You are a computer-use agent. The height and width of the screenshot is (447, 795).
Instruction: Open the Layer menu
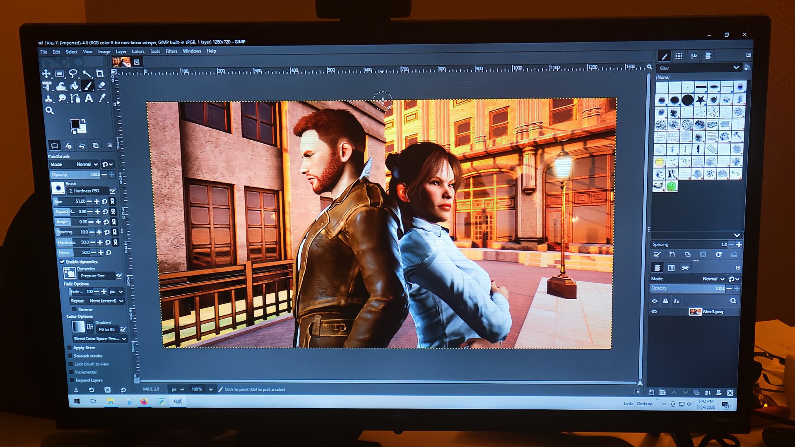(121, 52)
